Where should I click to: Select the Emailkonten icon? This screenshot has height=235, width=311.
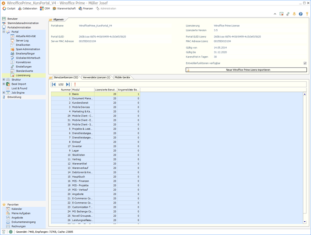pyautogui.click(x=12, y=45)
